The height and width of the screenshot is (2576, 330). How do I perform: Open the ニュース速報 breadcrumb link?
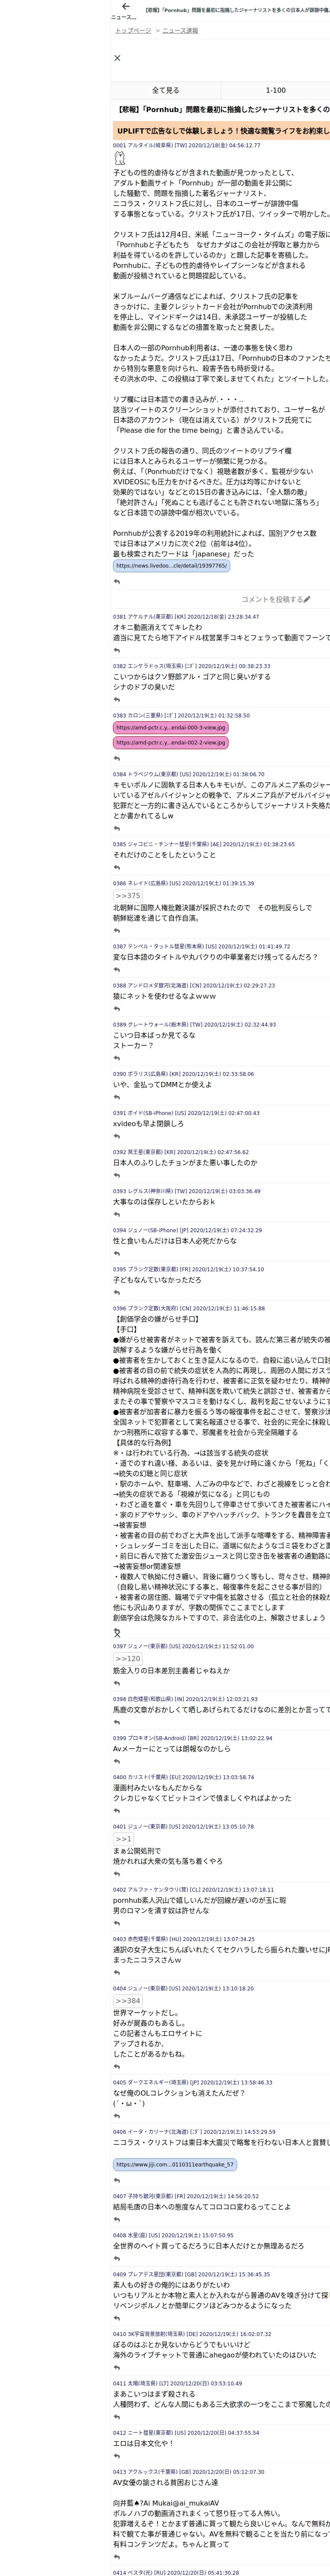click(180, 31)
